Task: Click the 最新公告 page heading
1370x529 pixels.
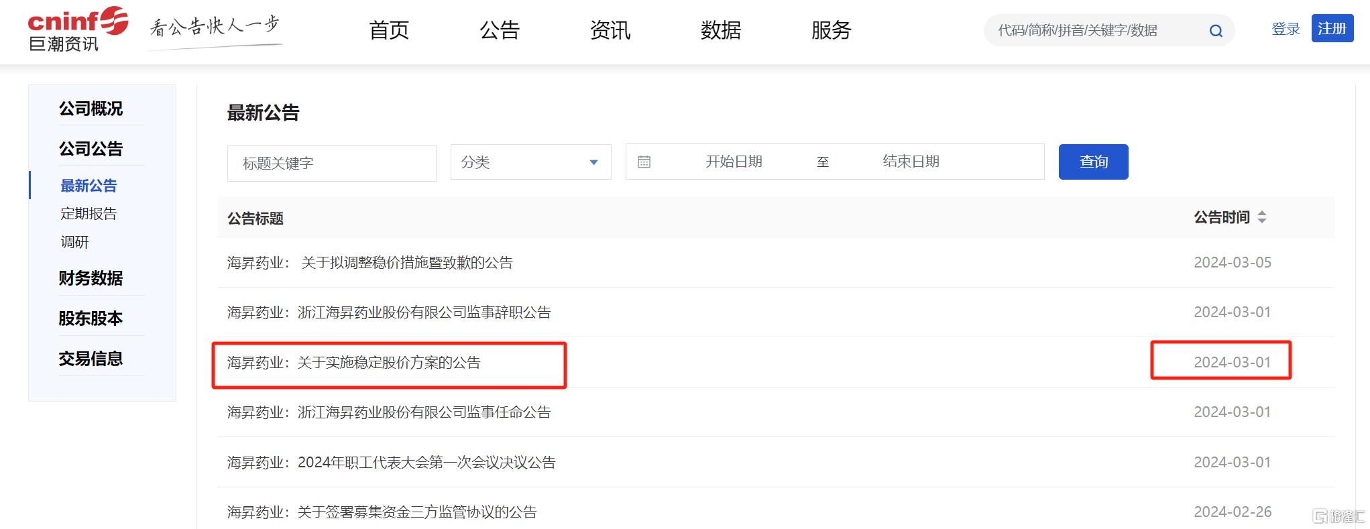Action: click(263, 113)
